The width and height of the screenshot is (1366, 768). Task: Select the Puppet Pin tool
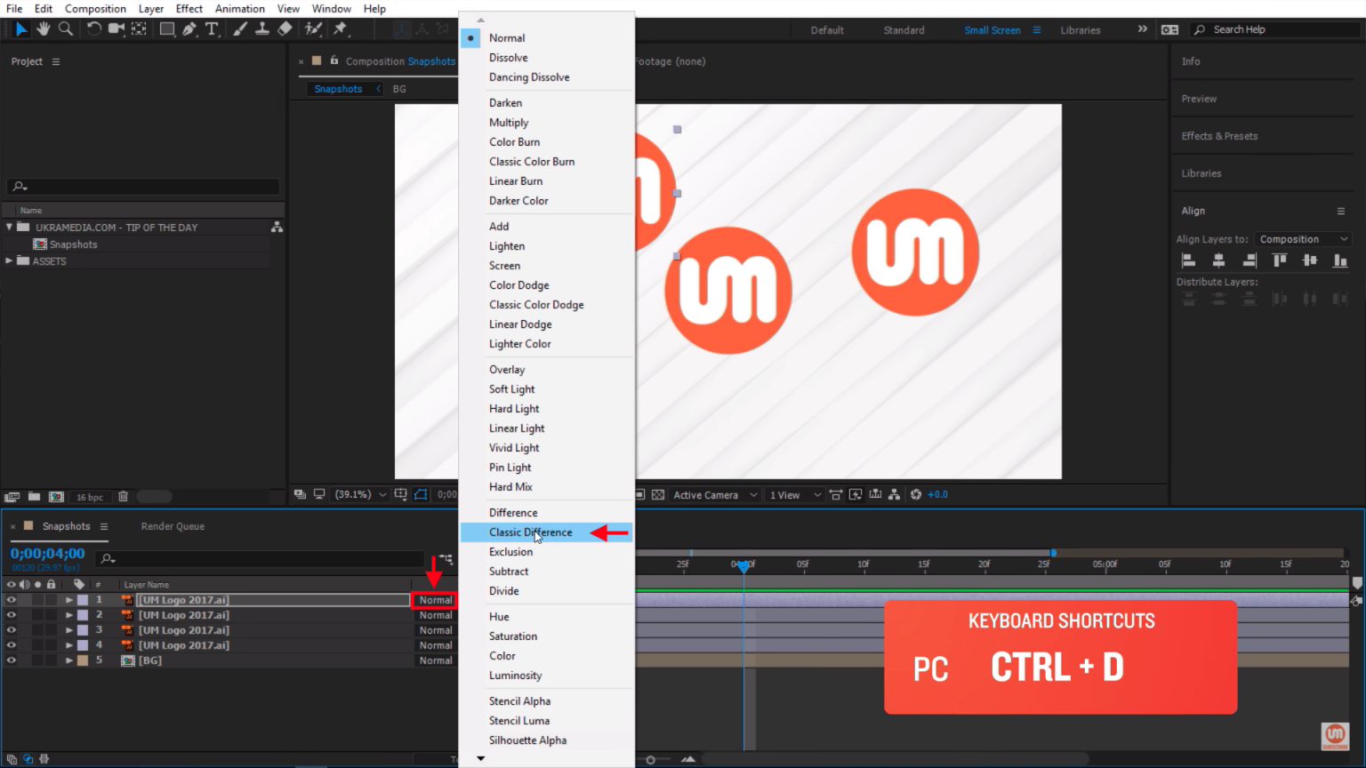tap(341, 29)
